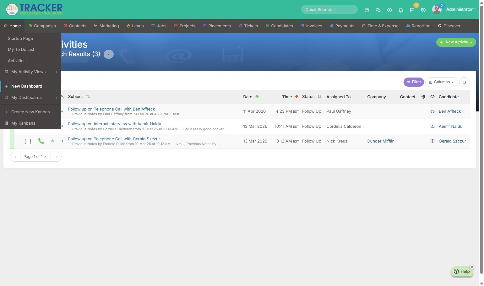Select New Dashboard menu item
Image resolution: width=484 pixels, height=286 pixels.
[30, 86]
